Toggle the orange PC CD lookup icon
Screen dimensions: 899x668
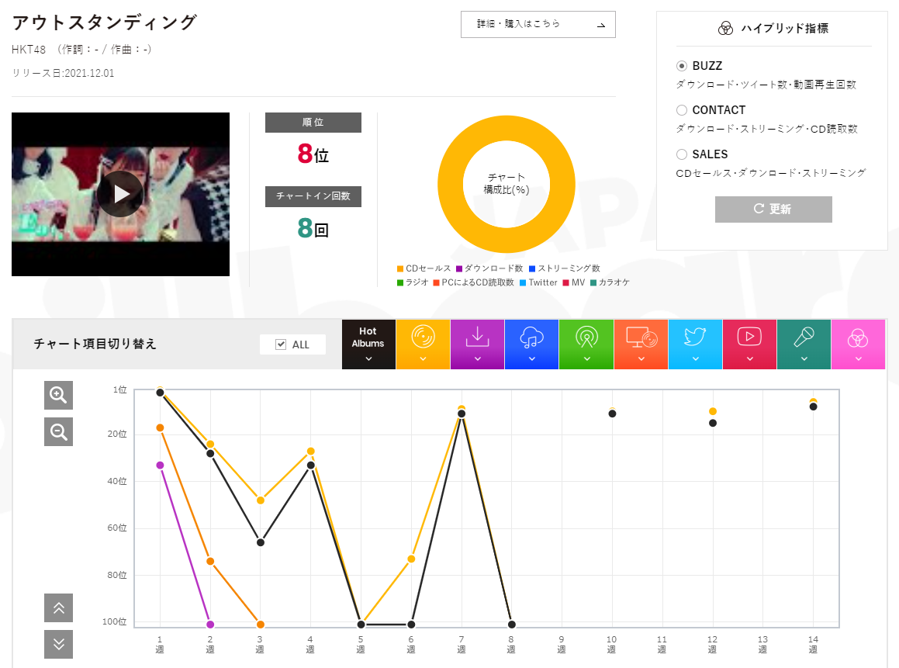(641, 344)
